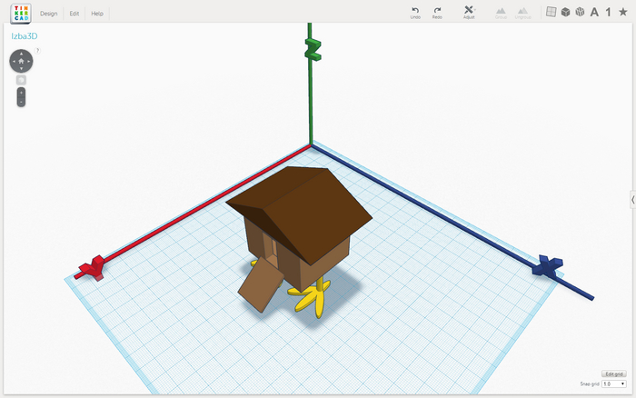Open letters panel with the A icon
636x398 pixels.
pos(594,12)
